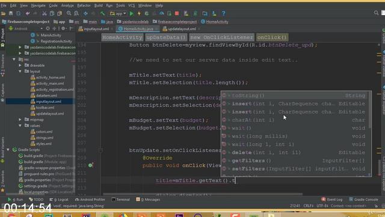Screen dimensions: 385x217
Task: Collapse the layout folder
Action: tap(20, 71)
